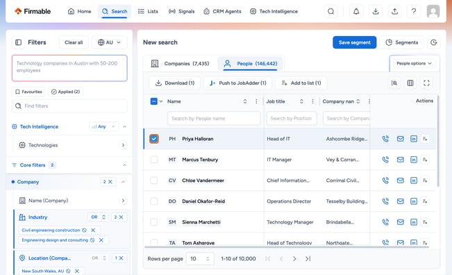Open the column layout icon
Image resolution: width=452 pixels, height=275 pixels.
410,83
